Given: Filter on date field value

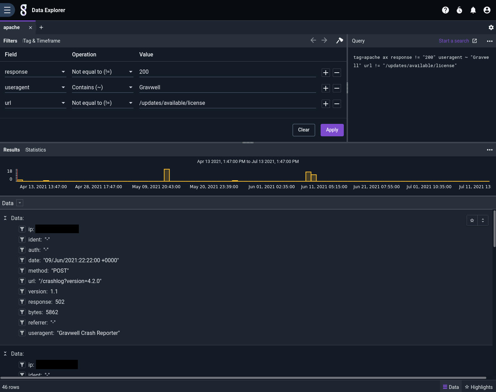Looking at the screenshot, I should [x=22, y=260].
